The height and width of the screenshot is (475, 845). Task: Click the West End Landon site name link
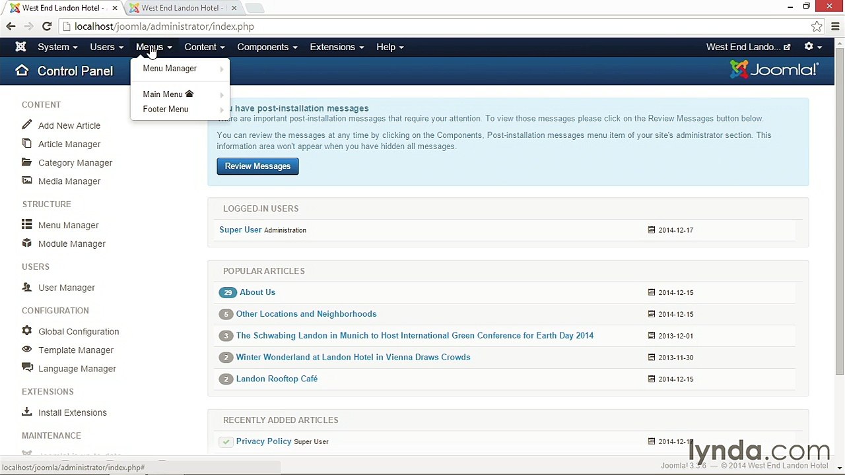743,47
